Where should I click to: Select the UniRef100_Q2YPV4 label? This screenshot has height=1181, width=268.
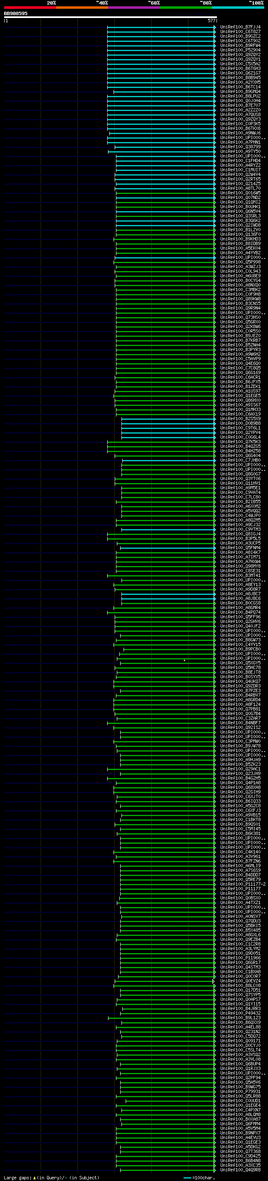(x=240, y=432)
